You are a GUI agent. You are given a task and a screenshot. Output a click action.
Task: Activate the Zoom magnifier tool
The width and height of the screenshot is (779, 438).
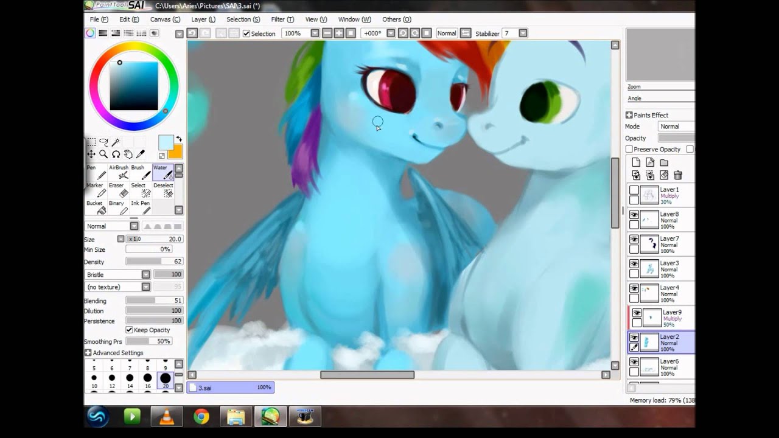pyautogui.click(x=103, y=155)
